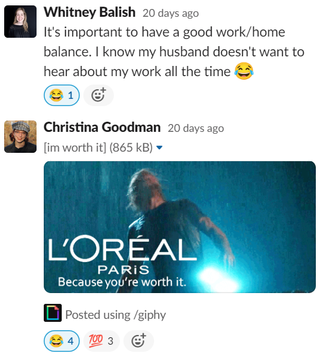Open Whitney Balish's profile picture
This screenshot has height=359, width=329.
pos(20,22)
